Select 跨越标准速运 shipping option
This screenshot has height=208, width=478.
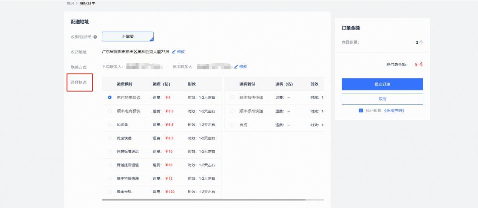click(x=110, y=151)
